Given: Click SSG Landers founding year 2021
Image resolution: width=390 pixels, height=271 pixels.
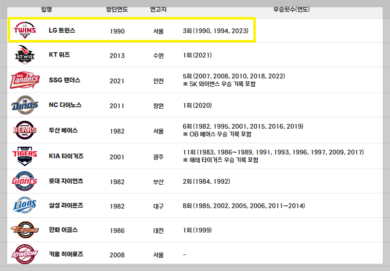Looking at the screenshot, I should pos(117,81).
